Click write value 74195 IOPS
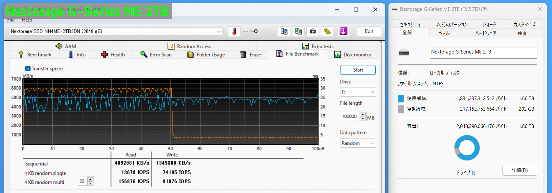The width and height of the screenshot is (552, 193). [x=177, y=172]
